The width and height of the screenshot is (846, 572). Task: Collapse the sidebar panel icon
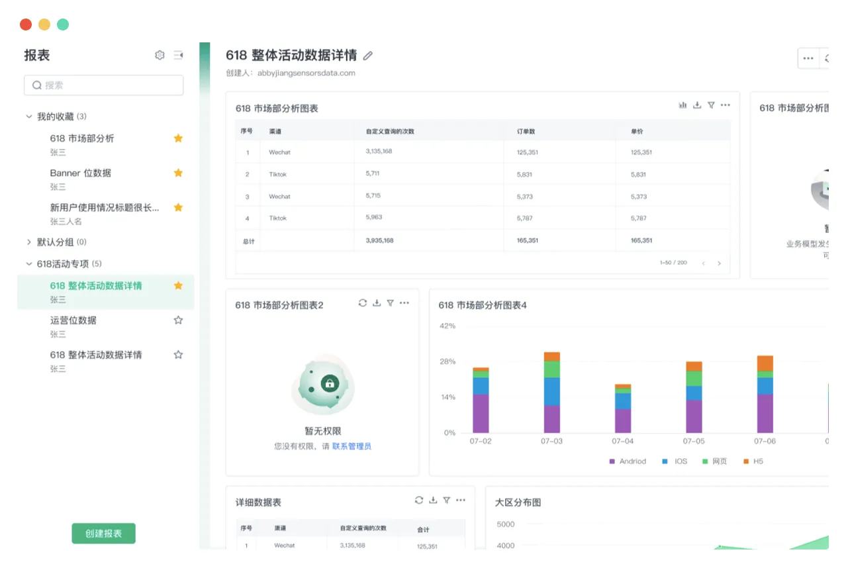[x=178, y=55]
